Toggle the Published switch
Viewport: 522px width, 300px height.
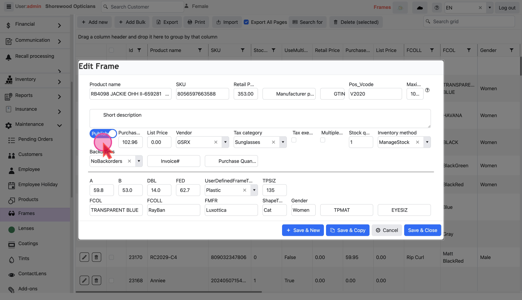103,134
